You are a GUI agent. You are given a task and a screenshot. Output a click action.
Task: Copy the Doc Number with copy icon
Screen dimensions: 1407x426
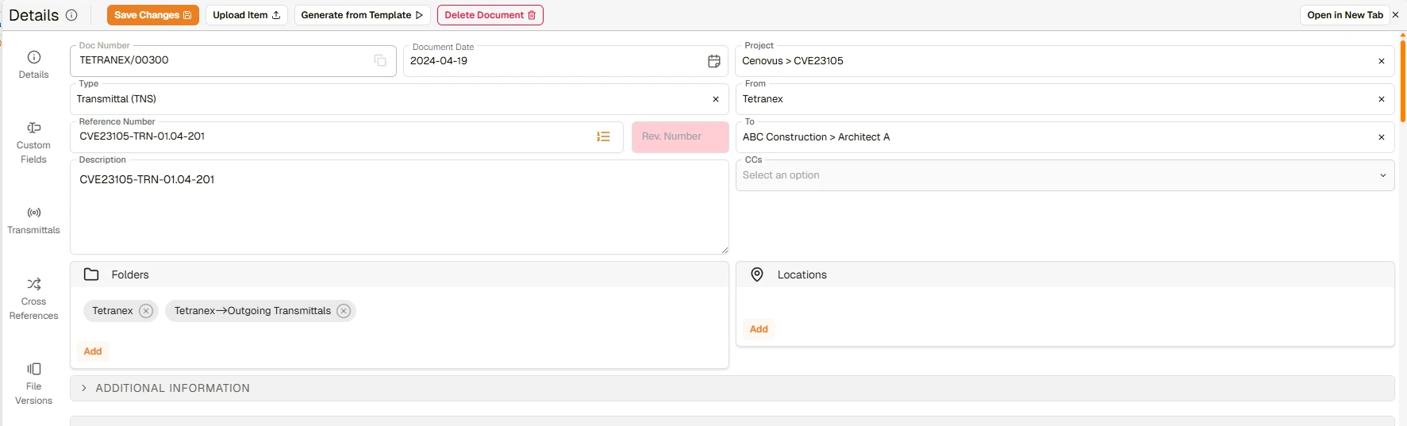380,61
